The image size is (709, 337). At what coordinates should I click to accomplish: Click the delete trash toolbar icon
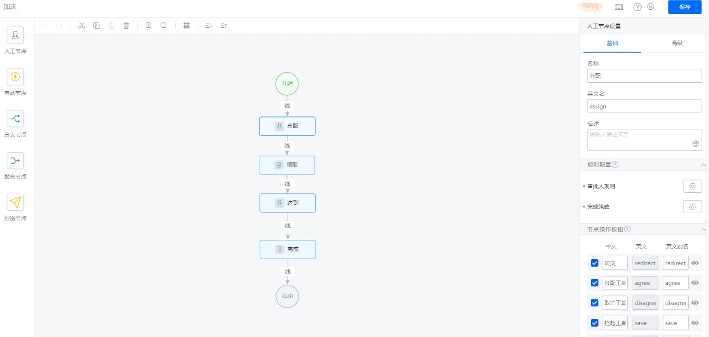[126, 25]
